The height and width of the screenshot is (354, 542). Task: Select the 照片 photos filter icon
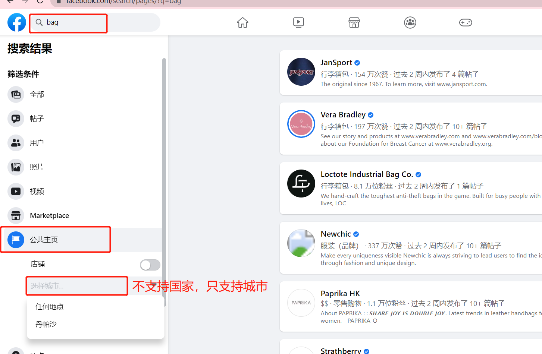[x=16, y=167]
